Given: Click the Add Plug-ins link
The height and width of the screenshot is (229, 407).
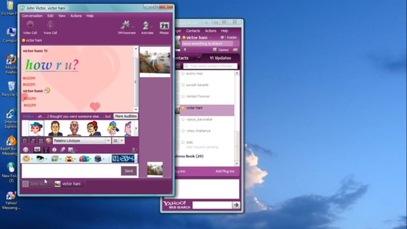Looking at the screenshot, I should [x=224, y=171].
